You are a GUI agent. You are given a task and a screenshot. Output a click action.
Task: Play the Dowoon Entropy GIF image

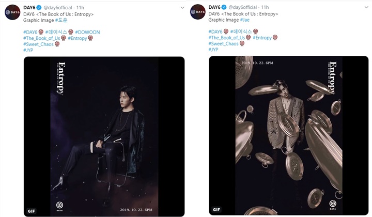104,136
